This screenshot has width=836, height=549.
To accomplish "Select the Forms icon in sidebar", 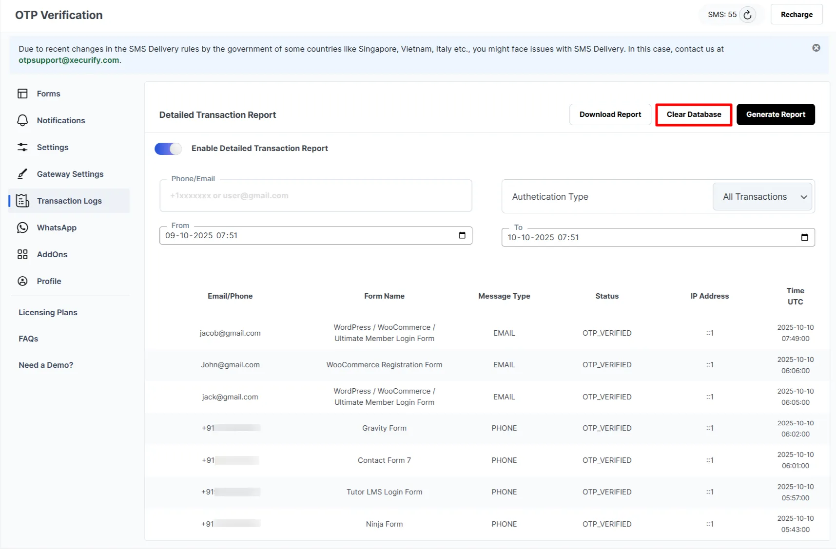I will click(22, 94).
